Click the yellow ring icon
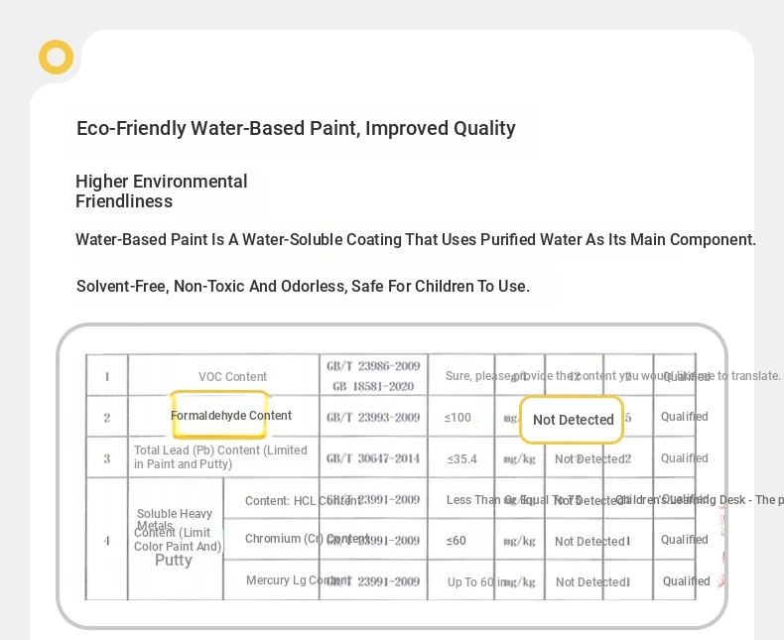The width and height of the screenshot is (784, 640). [56, 57]
